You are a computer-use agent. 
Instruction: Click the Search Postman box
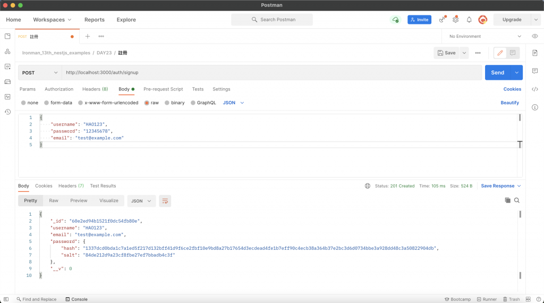point(272,20)
